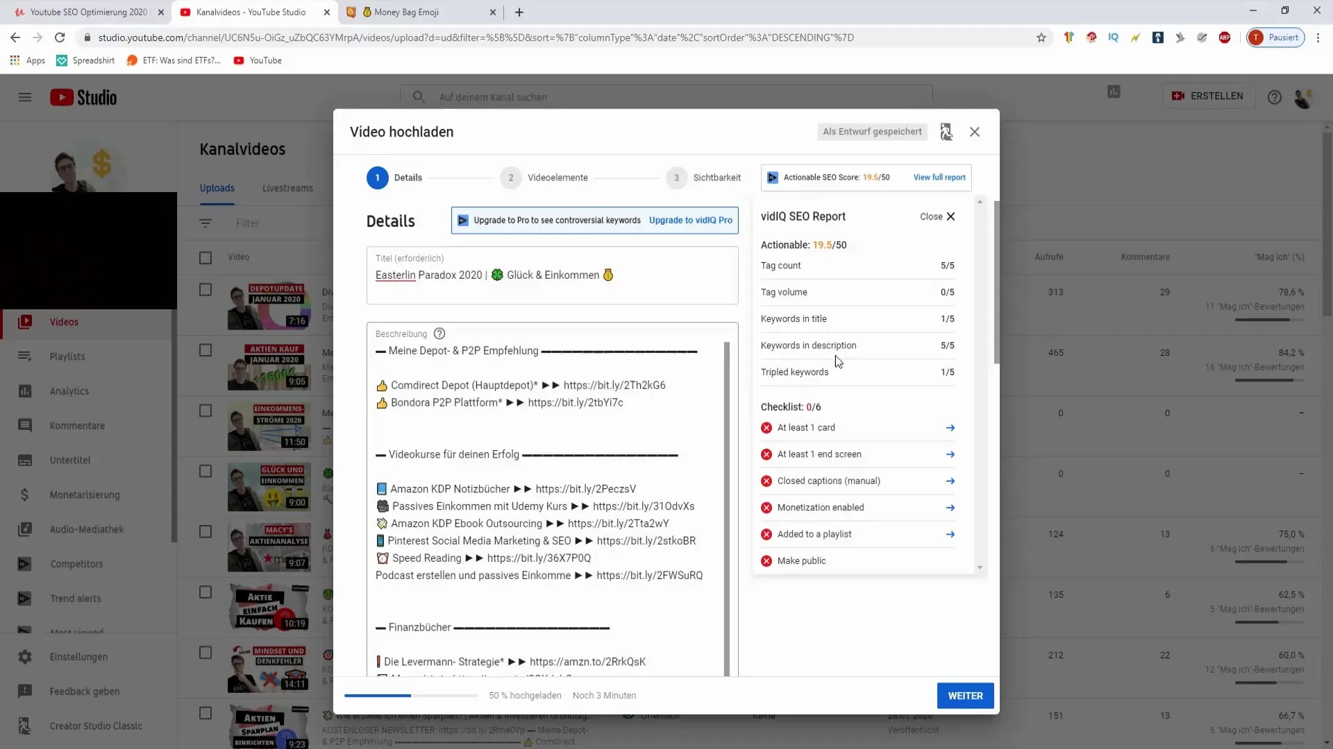Close the Video hochladen dialog
The image size is (1333, 749).
coord(975,132)
